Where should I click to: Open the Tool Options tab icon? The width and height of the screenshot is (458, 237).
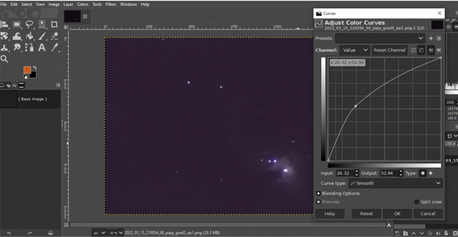point(2,86)
